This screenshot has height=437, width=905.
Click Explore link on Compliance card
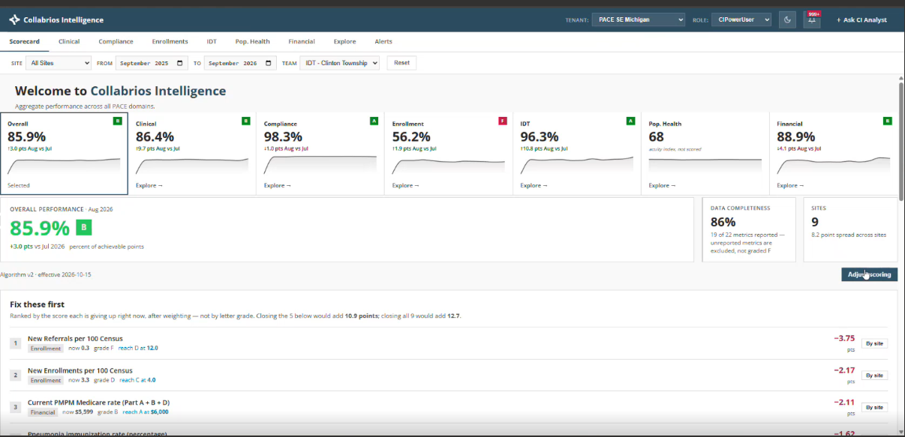[x=277, y=185]
